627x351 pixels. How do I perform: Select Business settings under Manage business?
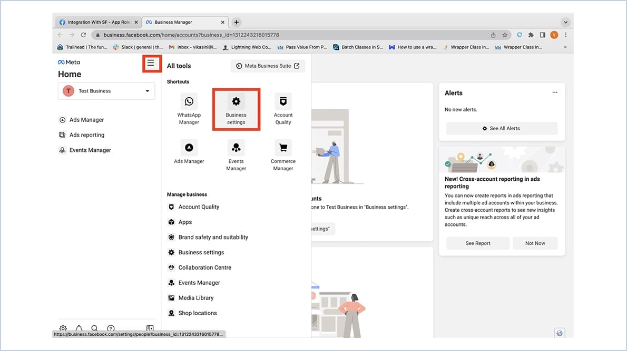pos(197,253)
